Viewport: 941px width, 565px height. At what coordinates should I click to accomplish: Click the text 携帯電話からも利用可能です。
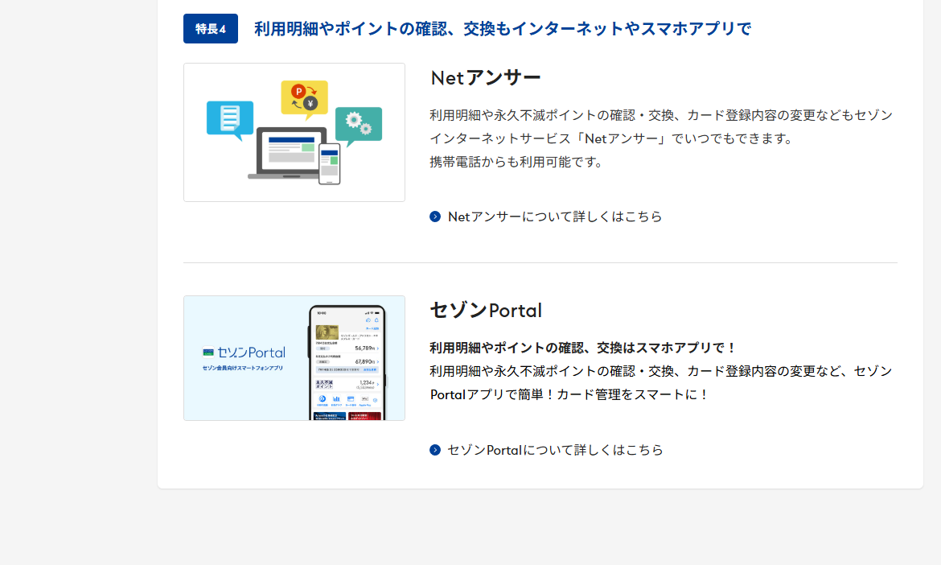pos(516,162)
